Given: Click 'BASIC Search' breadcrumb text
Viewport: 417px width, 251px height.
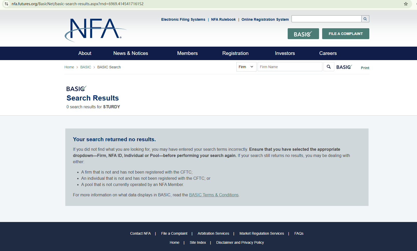Looking at the screenshot, I should coord(109,67).
